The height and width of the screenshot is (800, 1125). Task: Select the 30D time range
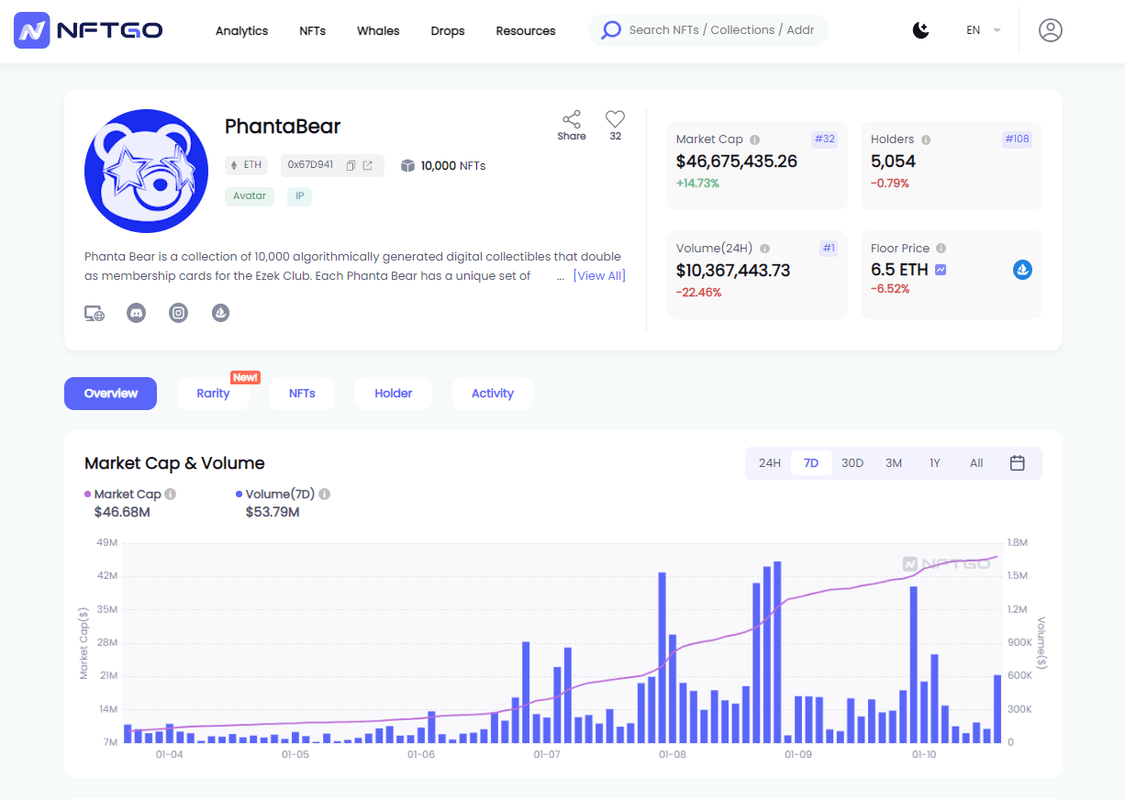[852, 463]
